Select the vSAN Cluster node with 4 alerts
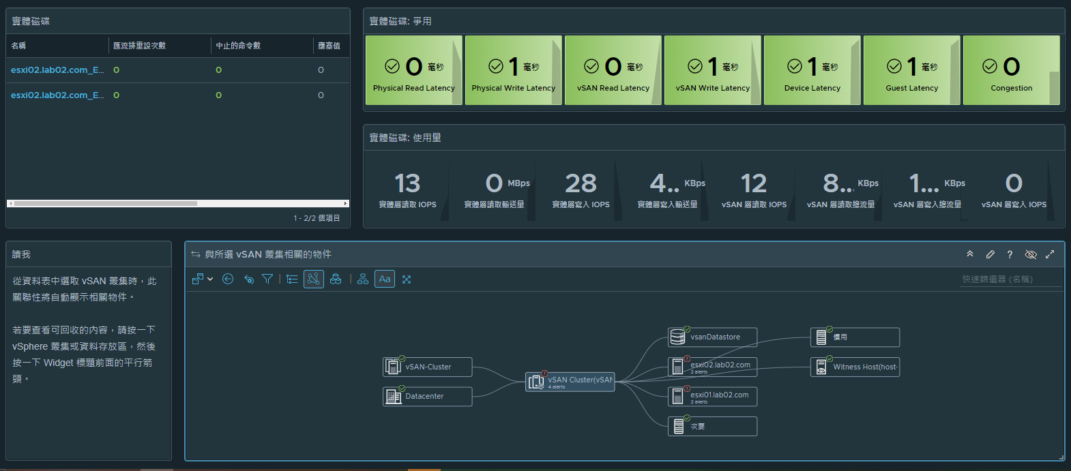1071x471 pixels. click(570, 382)
